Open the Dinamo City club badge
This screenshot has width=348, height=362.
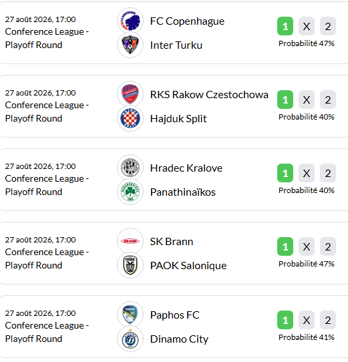(x=130, y=339)
